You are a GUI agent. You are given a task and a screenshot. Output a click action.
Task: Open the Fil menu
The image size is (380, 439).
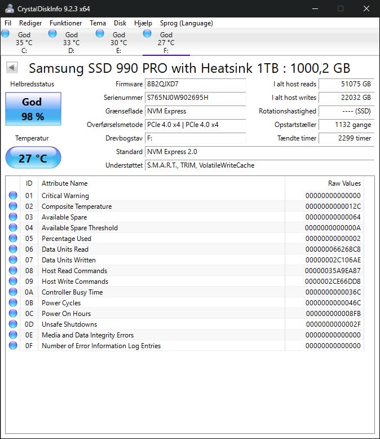click(x=8, y=23)
